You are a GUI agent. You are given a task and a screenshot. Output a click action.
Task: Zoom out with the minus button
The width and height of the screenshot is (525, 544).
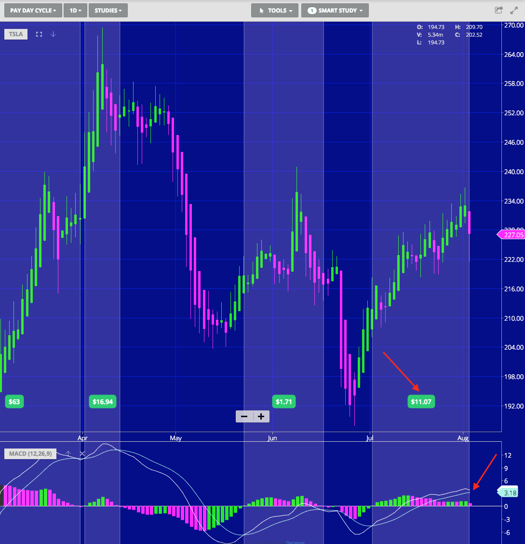pos(244,416)
